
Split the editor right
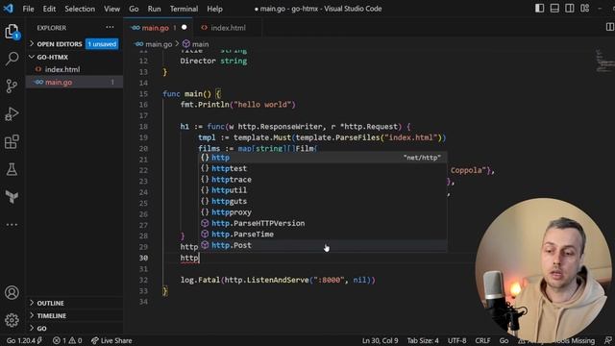click(610, 27)
